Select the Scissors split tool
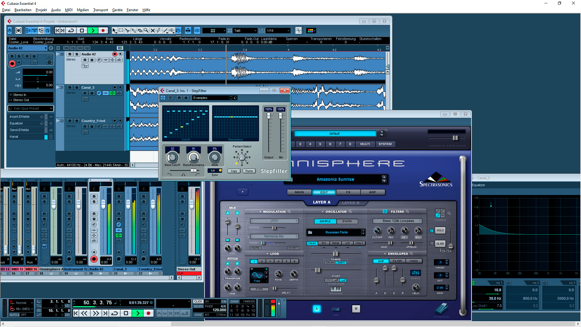The image size is (581, 327). (x=127, y=31)
